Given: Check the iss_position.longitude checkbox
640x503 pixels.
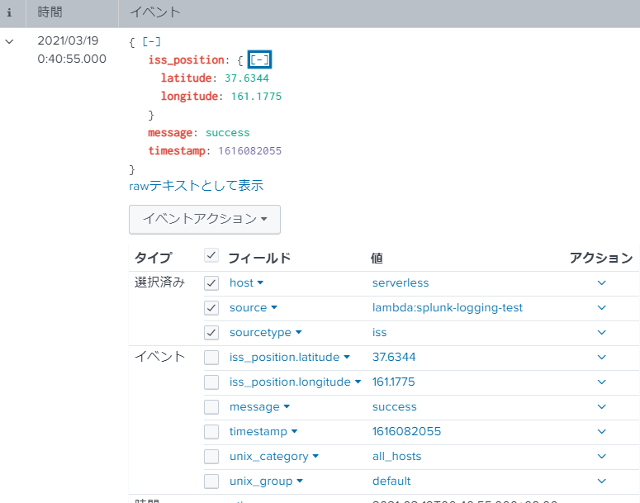Looking at the screenshot, I should 211,382.
